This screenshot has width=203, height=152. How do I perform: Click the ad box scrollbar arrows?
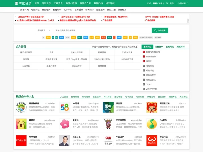click(x=188, y=21)
